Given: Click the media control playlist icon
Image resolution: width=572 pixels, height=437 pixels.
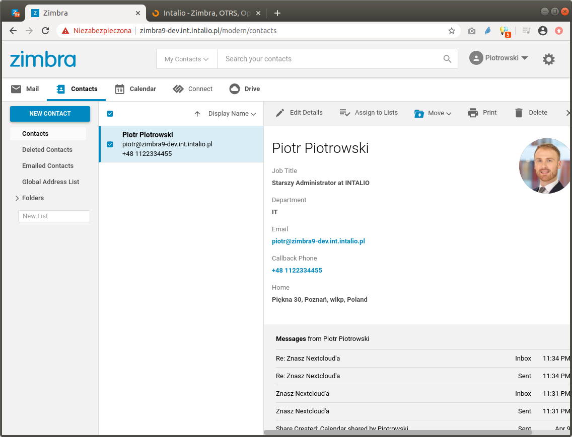Looking at the screenshot, I should [526, 31].
